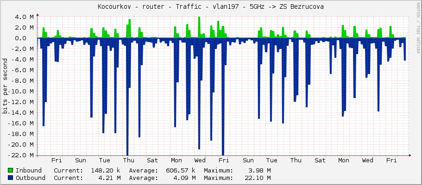Click the Outbound current value 4.21 M
This screenshot has width=422, height=185.
tap(109, 178)
